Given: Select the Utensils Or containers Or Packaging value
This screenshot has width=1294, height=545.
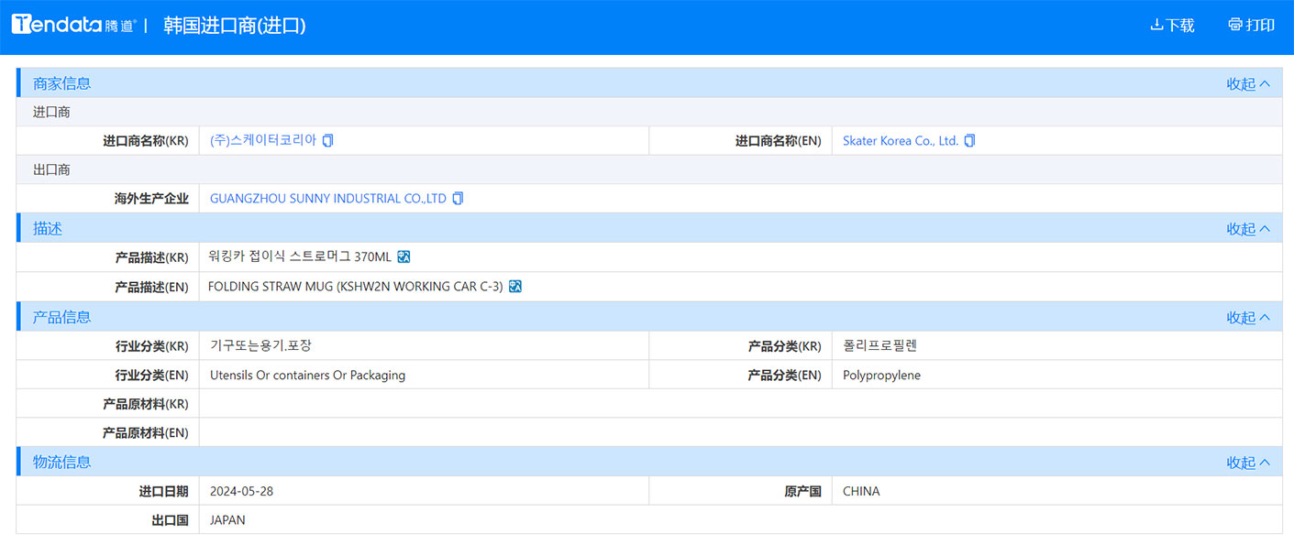Looking at the screenshot, I should [x=307, y=376].
